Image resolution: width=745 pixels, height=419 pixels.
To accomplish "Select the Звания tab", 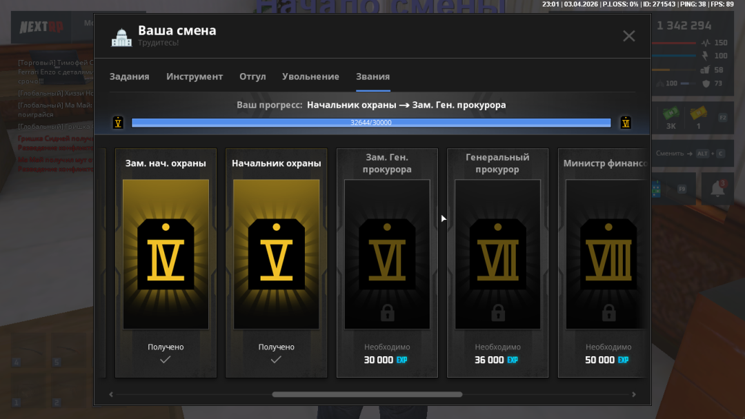I will [x=372, y=76].
